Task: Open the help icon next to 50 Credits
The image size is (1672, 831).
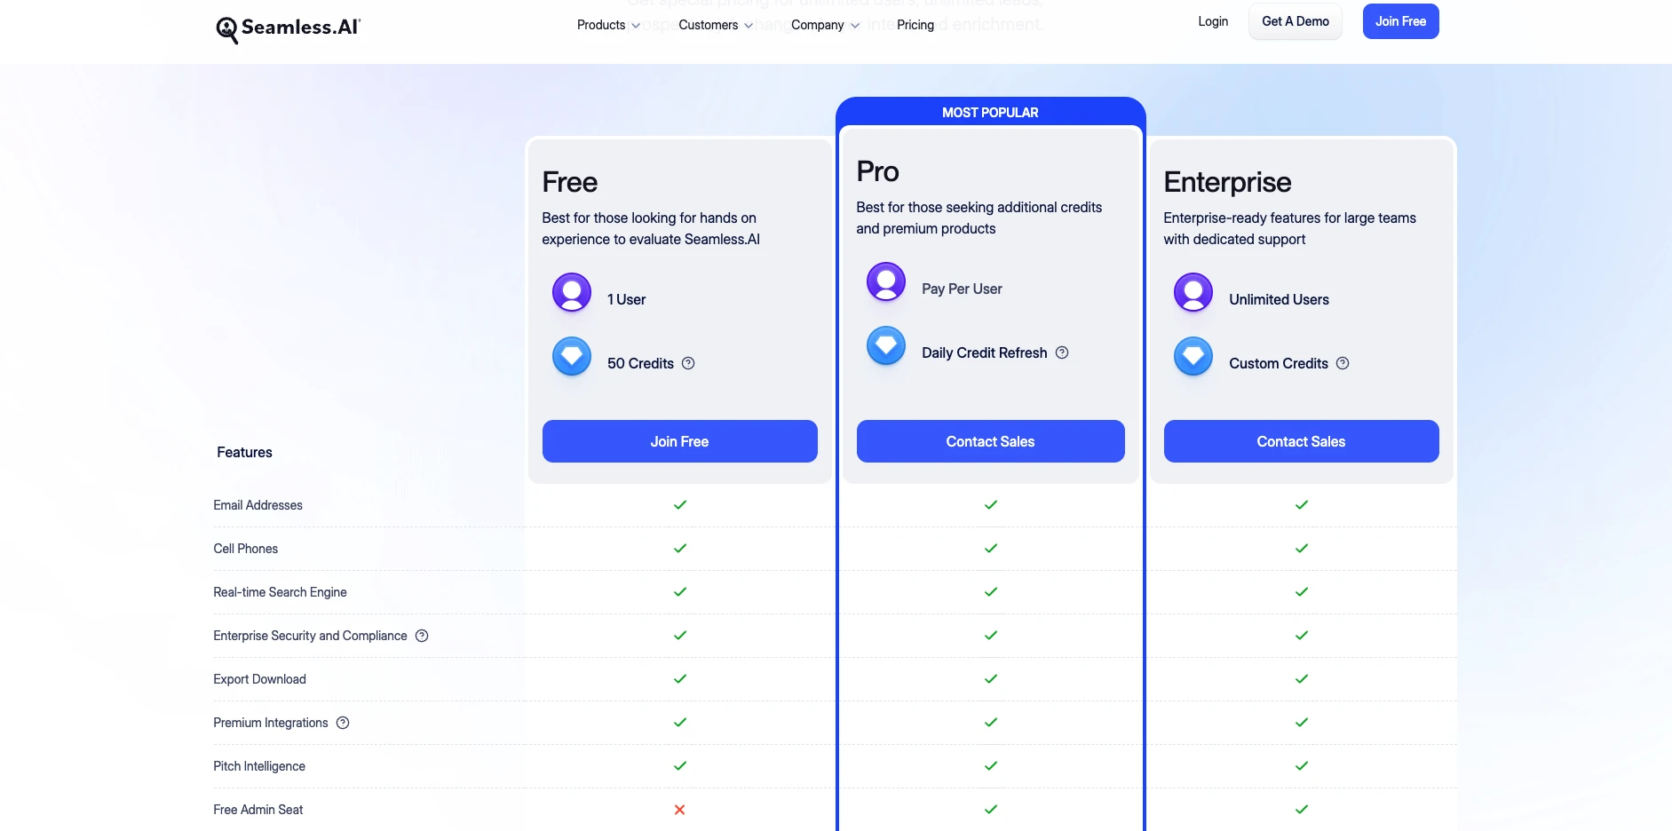Action: pyautogui.click(x=688, y=363)
